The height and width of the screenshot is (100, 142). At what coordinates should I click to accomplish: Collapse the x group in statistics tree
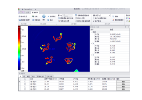click(x=91, y=43)
